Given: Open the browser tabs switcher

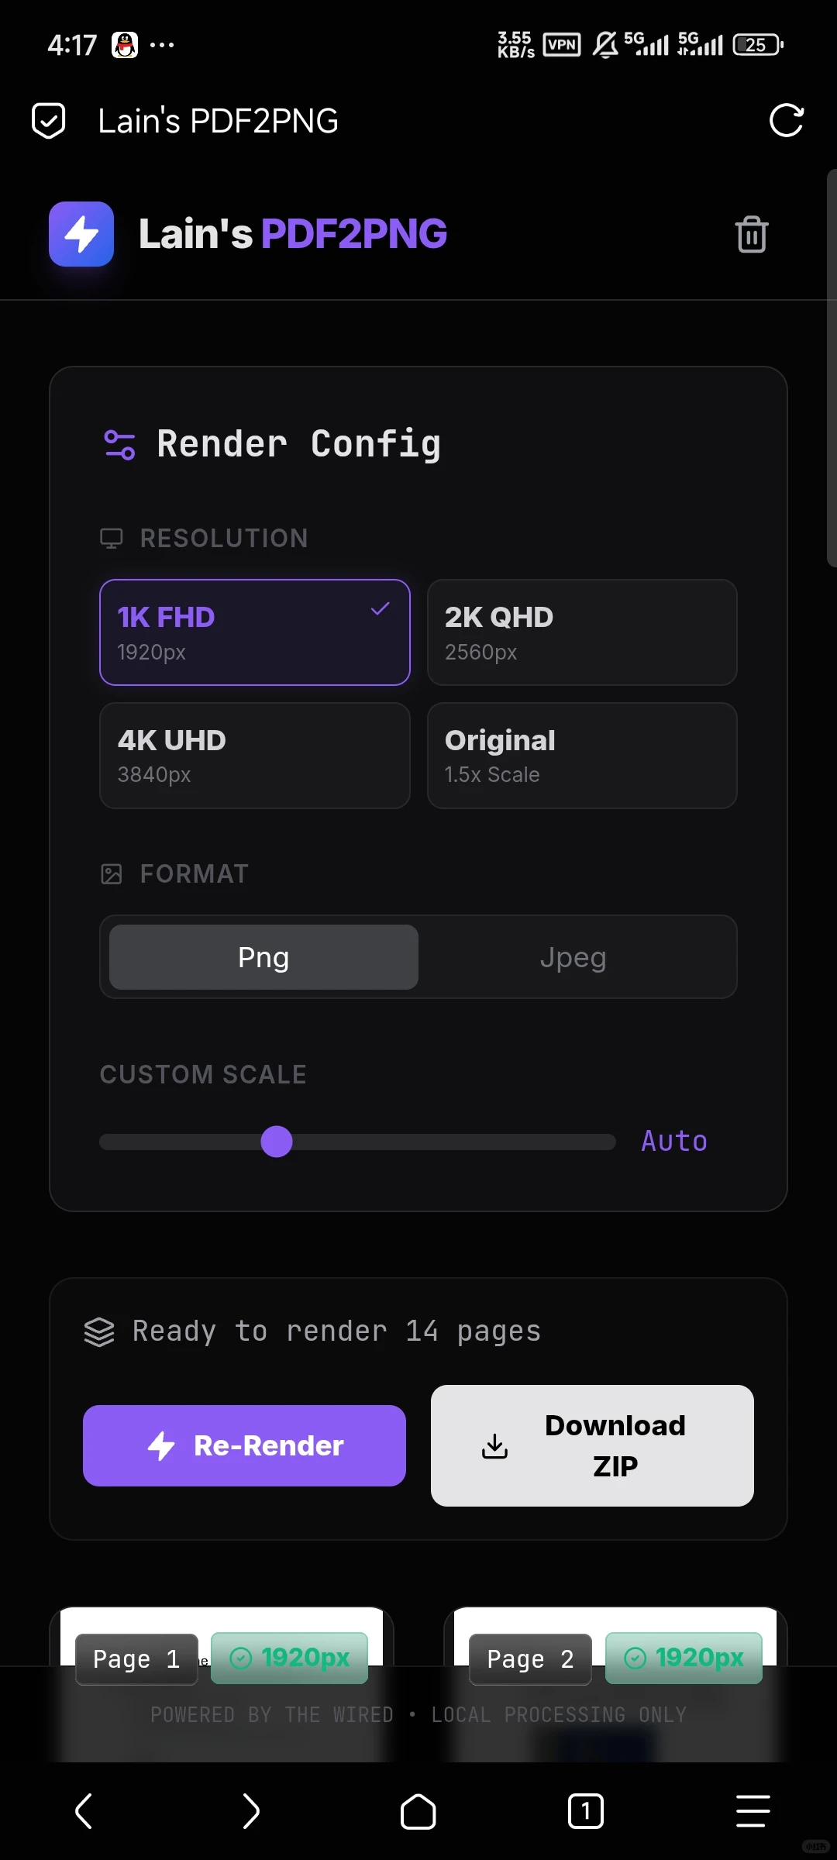Looking at the screenshot, I should coord(585,1811).
